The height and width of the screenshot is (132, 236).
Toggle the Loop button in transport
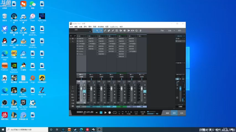[x=115, y=113]
